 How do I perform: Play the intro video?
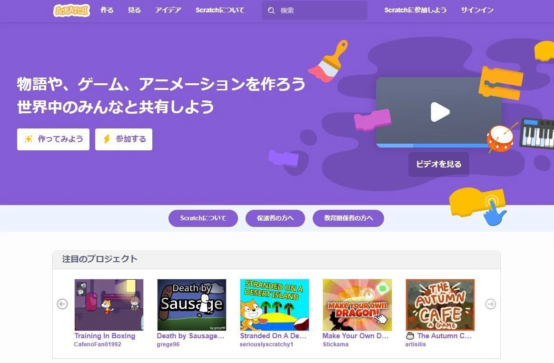440,112
